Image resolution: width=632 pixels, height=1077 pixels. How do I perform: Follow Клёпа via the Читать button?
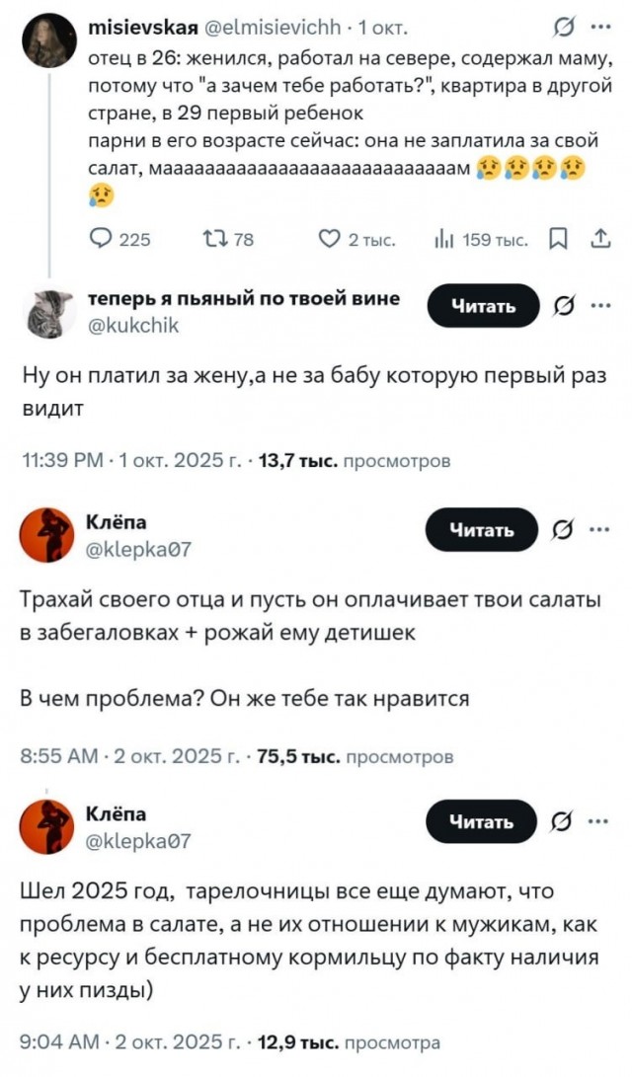coord(481,529)
